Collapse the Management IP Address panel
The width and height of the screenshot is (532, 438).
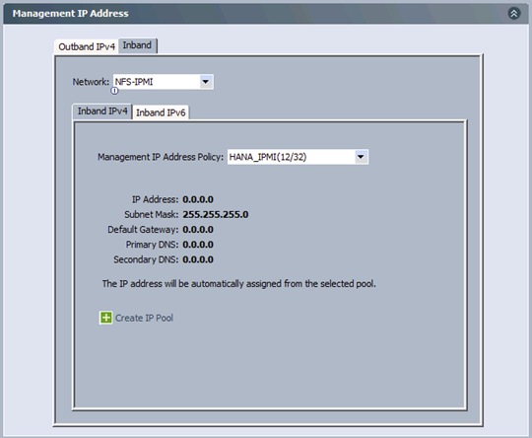click(514, 14)
